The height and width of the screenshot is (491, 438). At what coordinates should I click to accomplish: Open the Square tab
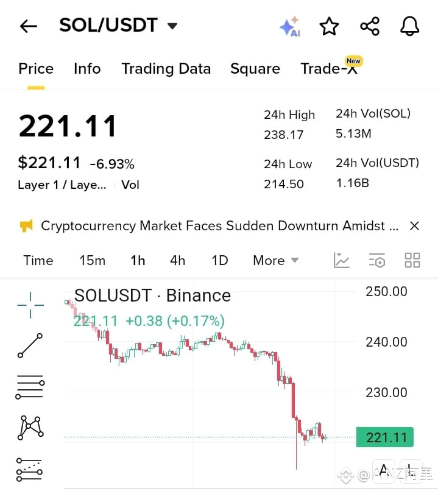tap(255, 69)
